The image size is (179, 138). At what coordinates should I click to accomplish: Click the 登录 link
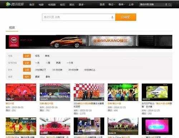102,5
